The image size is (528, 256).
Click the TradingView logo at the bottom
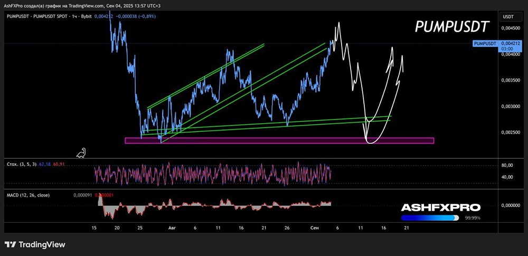point(35,244)
